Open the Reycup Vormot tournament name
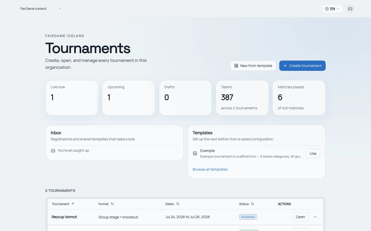Viewport: 371px width, 231px height. [64, 217]
